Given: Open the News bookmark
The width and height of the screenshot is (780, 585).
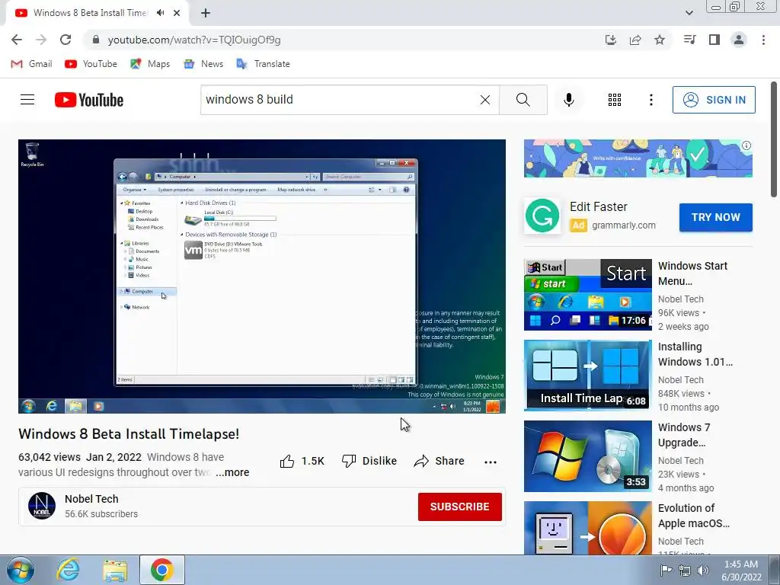Looking at the screenshot, I should (x=203, y=64).
